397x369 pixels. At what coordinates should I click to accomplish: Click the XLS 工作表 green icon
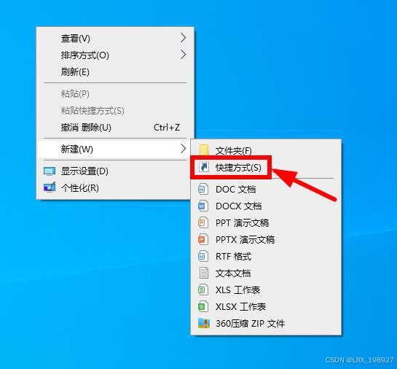pos(203,290)
